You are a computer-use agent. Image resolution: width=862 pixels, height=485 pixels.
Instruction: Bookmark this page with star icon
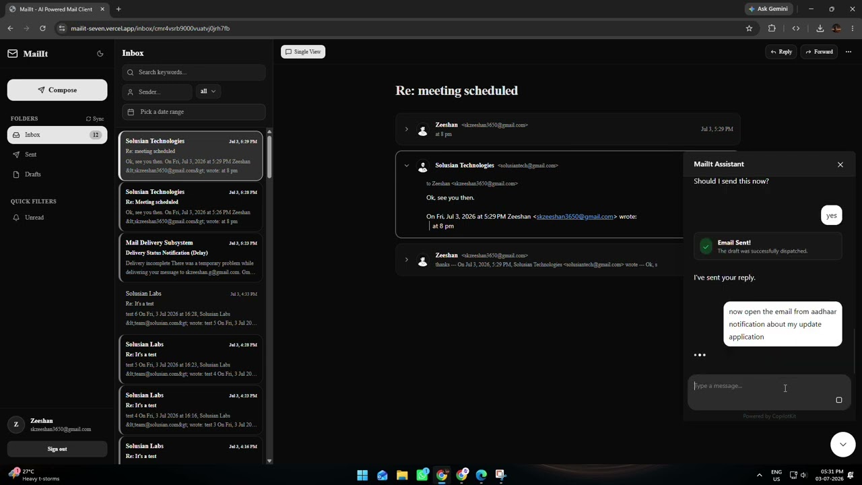(x=749, y=28)
